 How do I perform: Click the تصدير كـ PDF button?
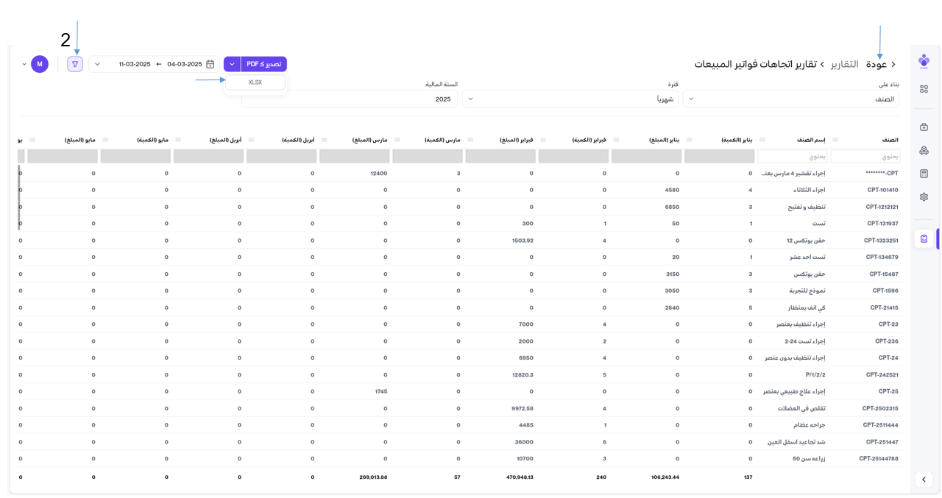263,64
